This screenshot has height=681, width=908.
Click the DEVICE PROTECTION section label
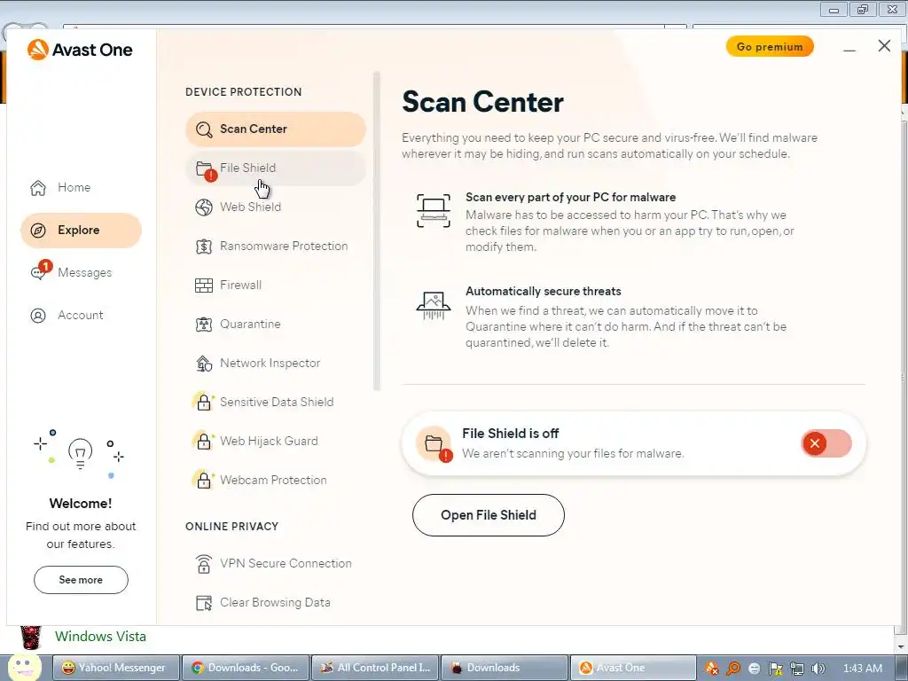(x=243, y=92)
